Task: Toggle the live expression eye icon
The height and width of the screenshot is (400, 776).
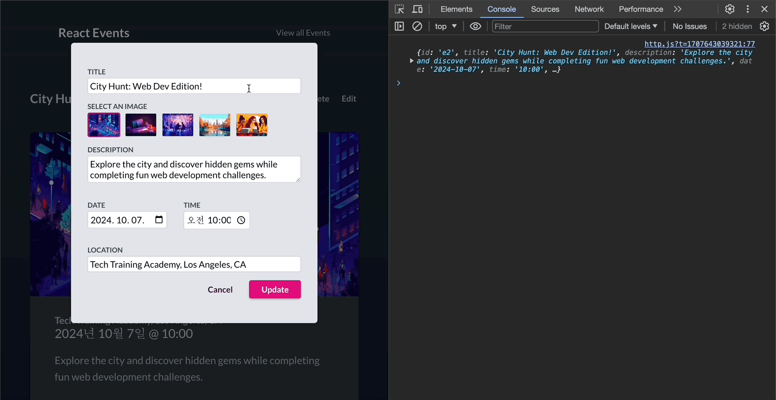Action: tap(476, 26)
